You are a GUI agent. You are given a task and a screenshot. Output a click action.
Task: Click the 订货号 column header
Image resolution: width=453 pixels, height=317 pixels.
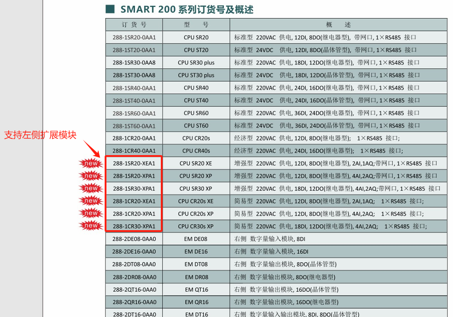(x=134, y=24)
